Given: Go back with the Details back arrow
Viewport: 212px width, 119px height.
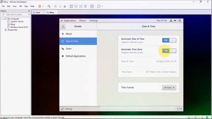Looking at the screenshot, I should [x=63, y=26].
